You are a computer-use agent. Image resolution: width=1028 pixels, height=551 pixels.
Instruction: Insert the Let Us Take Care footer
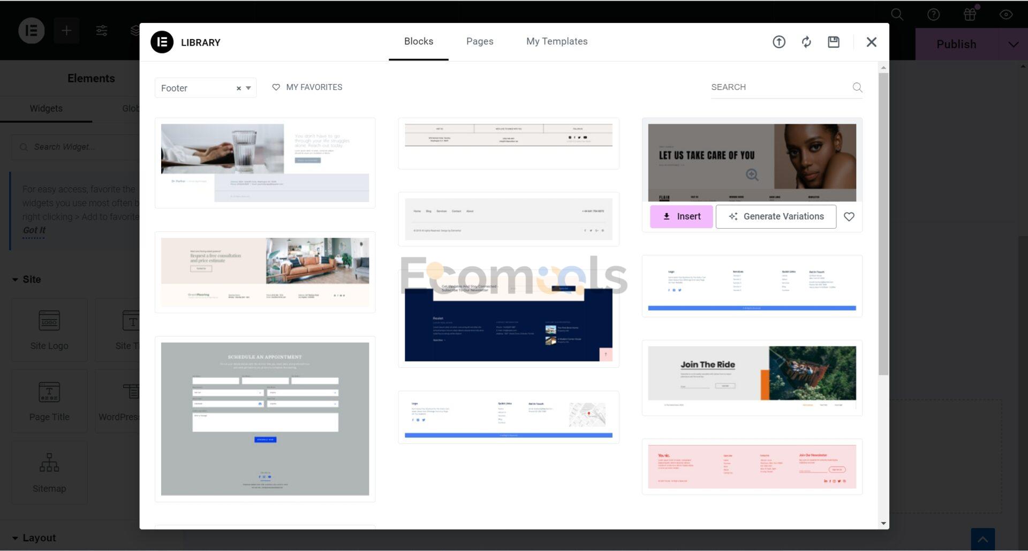pos(682,216)
